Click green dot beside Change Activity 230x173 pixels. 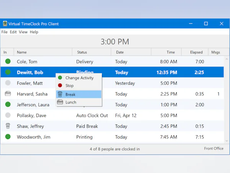tap(60, 78)
